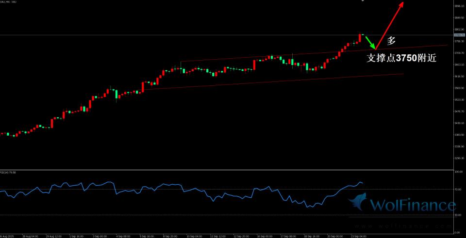Click the 3569.90 price axis label
The height and width of the screenshot is (238, 466).
(x=460, y=88)
